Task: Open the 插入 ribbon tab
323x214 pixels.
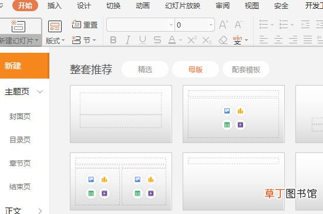Action: coord(55,5)
